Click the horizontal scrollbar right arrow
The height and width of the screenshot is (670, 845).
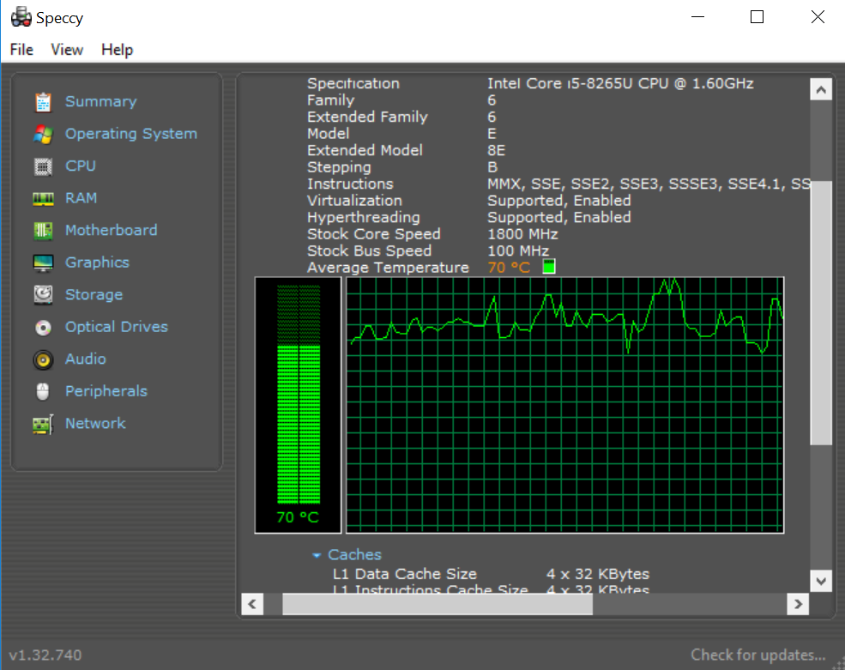[798, 604]
